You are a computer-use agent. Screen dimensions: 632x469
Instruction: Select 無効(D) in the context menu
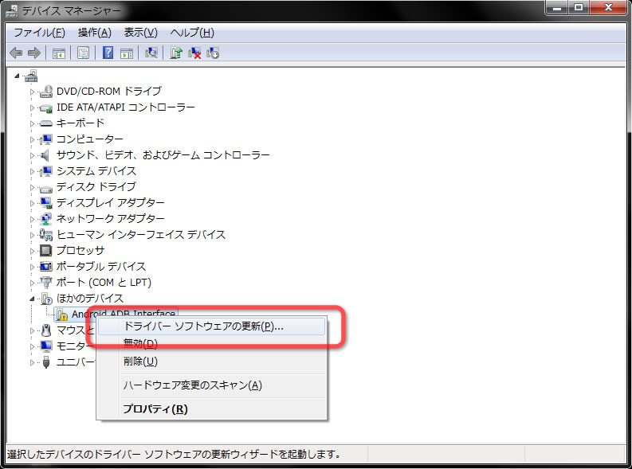140,344
